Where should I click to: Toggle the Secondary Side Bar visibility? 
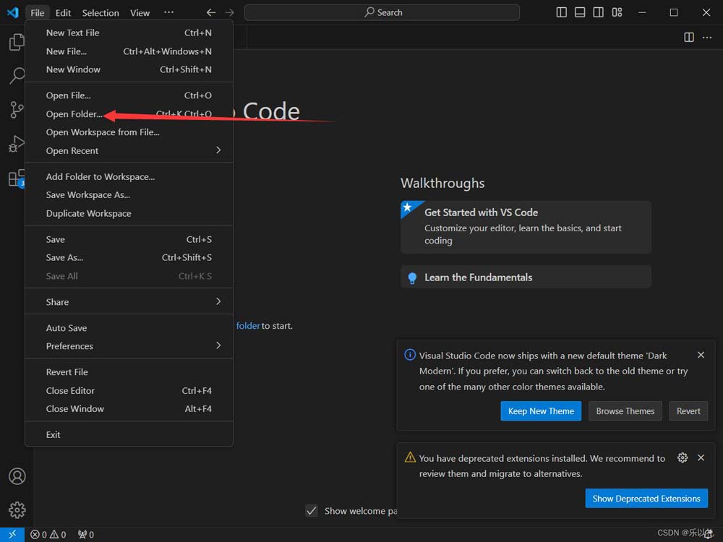point(598,12)
